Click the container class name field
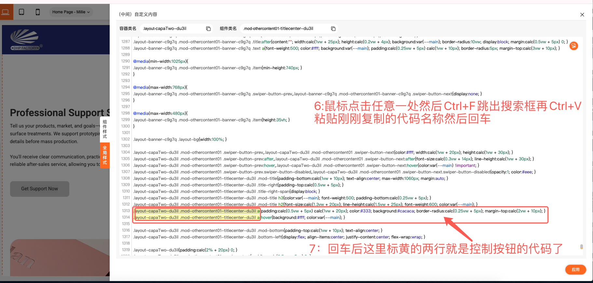Screen dimensions: 593x283 click(x=172, y=29)
